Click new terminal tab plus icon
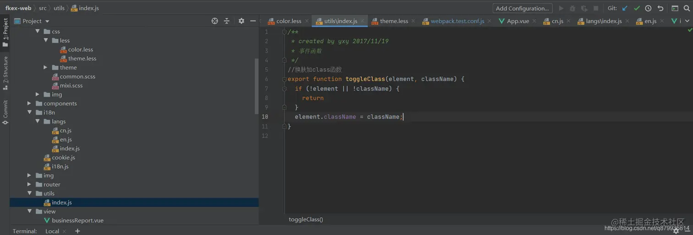This screenshot has width=693, height=235. coord(77,231)
